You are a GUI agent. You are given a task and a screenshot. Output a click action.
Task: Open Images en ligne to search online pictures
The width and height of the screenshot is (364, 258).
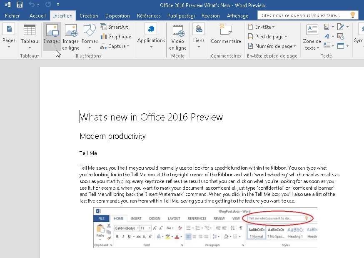tap(70, 37)
